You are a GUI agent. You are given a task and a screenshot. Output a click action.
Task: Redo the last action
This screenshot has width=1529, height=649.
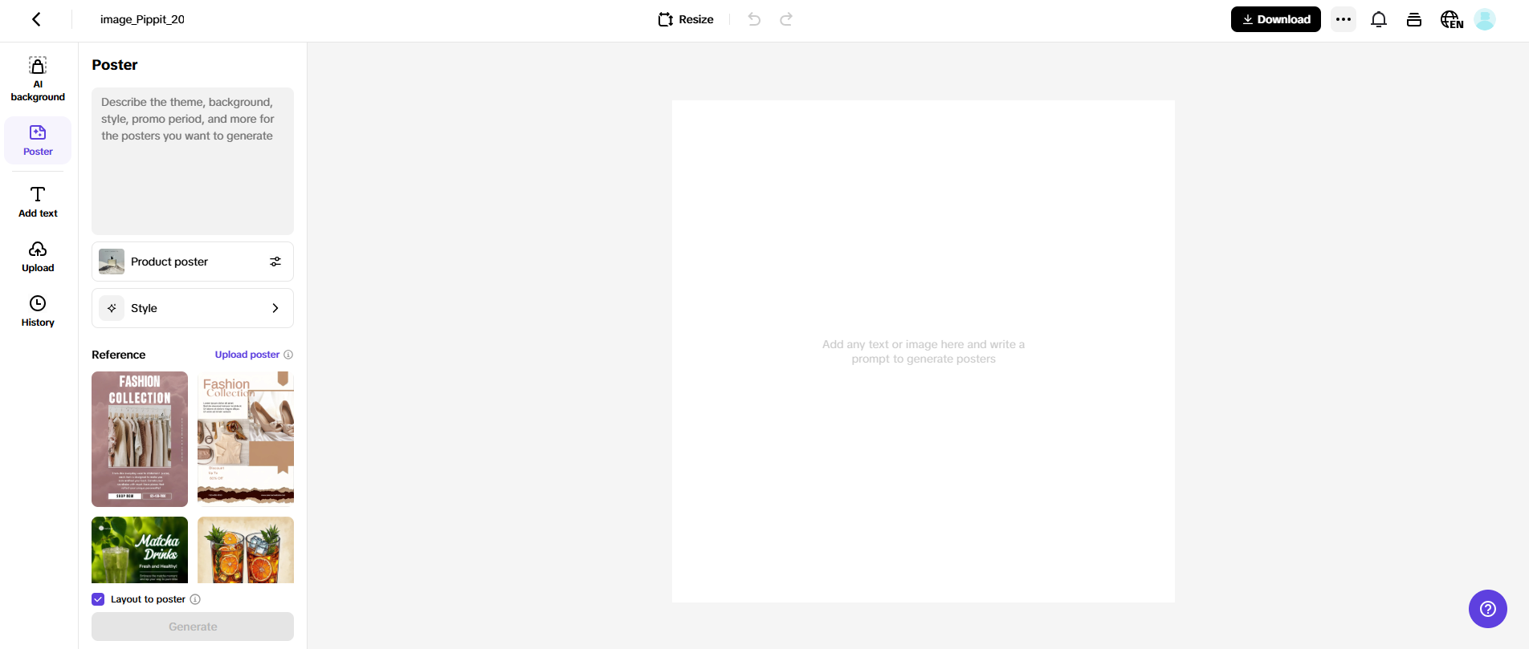[786, 19]
